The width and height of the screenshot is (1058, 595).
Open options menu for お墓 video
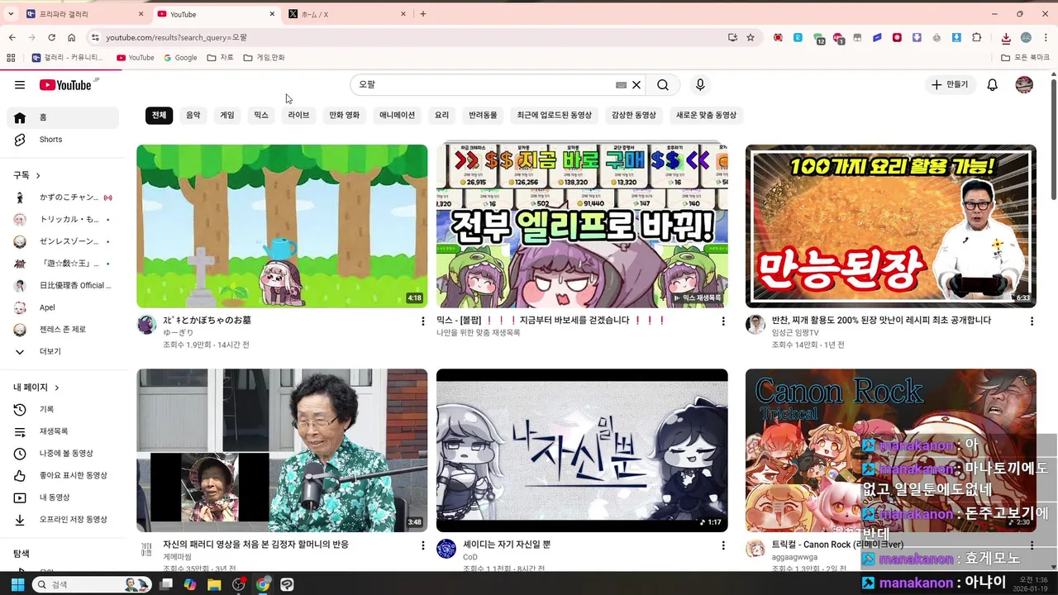[423, 321]
